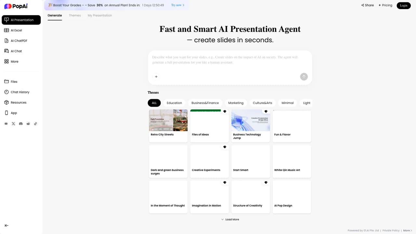
Task: Click the plus attachment icon
Action: click(156, 77)
